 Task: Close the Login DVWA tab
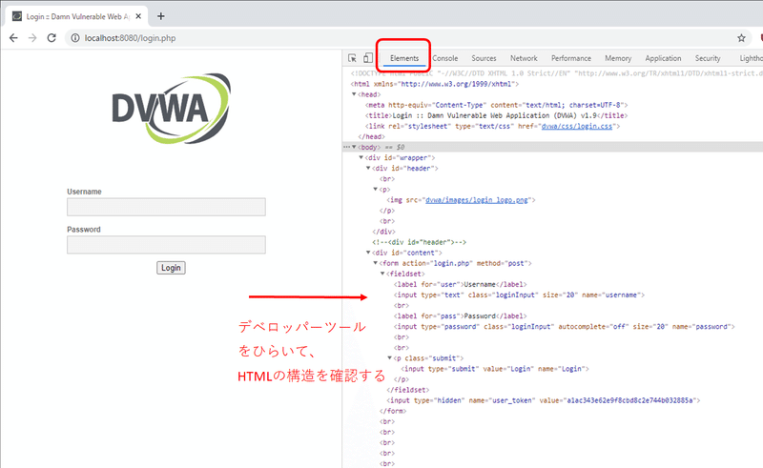[138, 16]
